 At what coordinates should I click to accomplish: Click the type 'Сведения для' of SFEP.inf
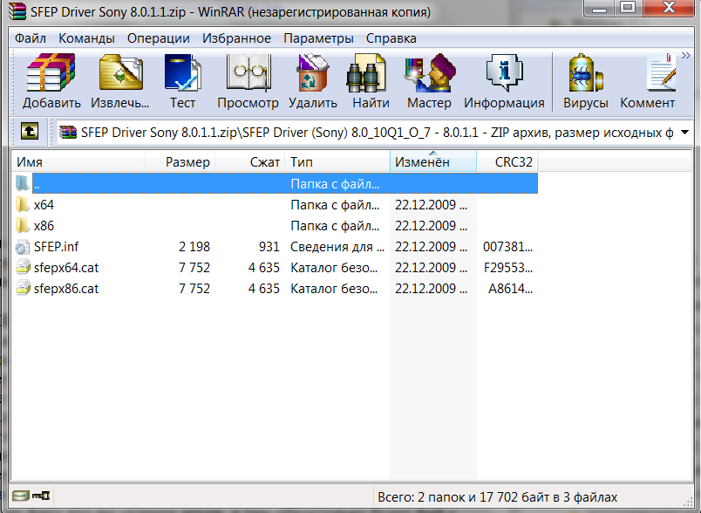337,246
